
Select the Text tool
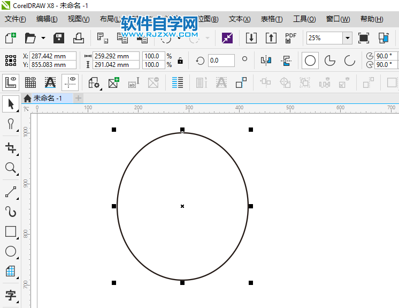(10, 295)
